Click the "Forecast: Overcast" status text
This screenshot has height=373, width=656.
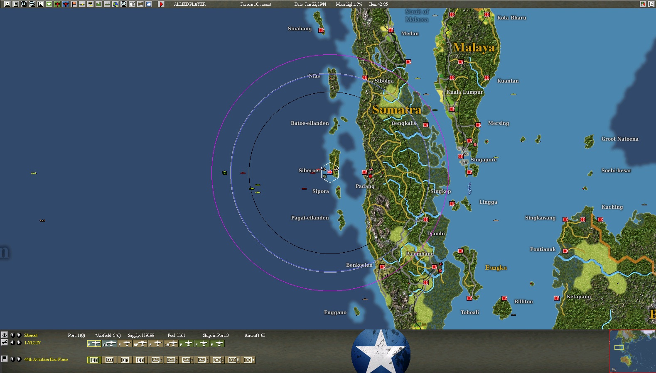(256, 4)
